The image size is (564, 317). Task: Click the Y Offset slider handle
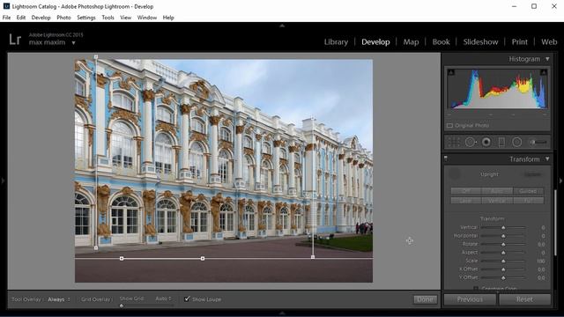tap(503, 277)
